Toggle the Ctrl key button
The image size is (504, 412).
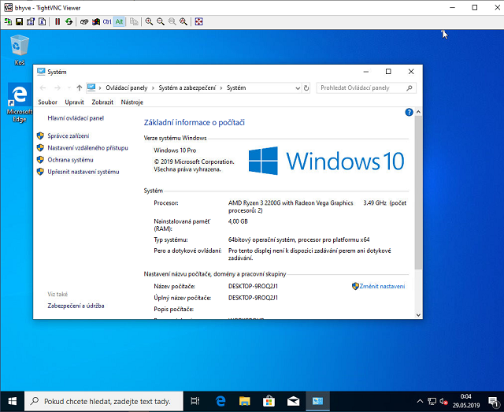click(x=107, y=22)
